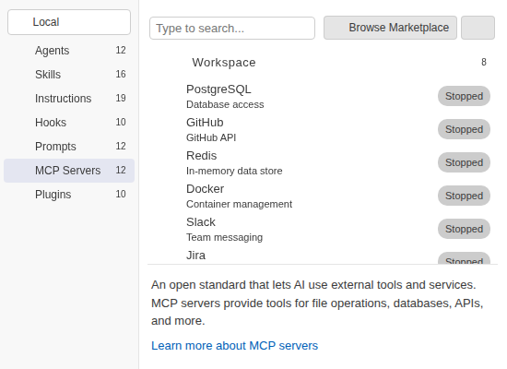
Task: Click the Stopped badge for Redis
Action: click(x=464, y=162)
